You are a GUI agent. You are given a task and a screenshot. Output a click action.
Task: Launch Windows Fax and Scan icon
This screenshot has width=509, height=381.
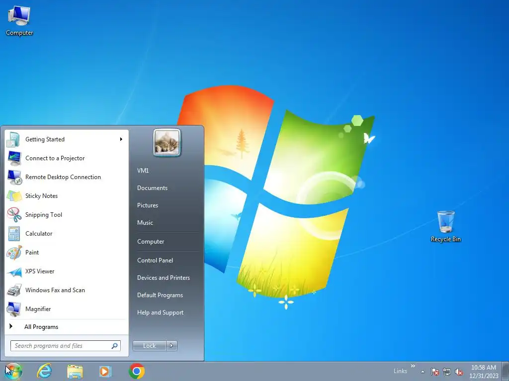[13, 290]
